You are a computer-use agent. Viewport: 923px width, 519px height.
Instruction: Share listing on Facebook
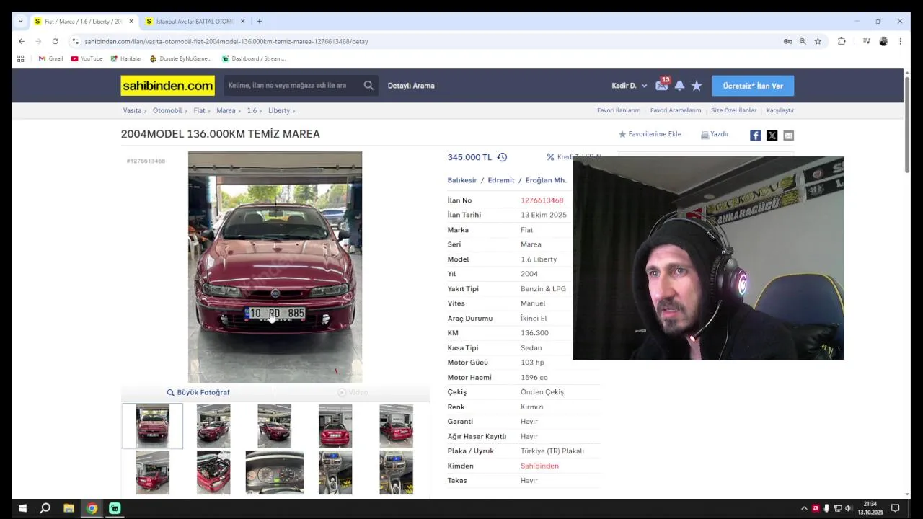point(755,135)
